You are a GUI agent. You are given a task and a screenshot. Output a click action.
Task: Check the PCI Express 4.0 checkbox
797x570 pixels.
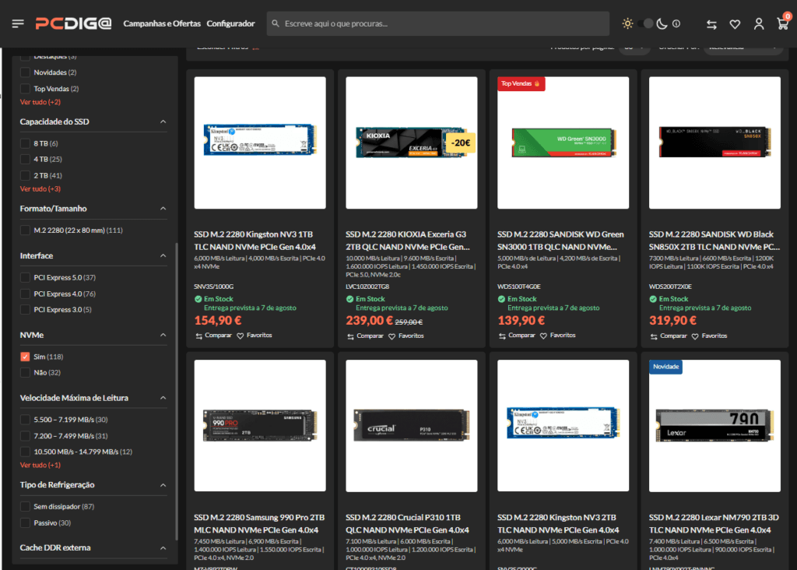[x=25, y=294]
